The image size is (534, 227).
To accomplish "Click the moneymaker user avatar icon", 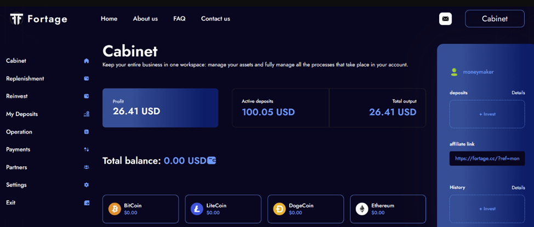I will [454, 72].
